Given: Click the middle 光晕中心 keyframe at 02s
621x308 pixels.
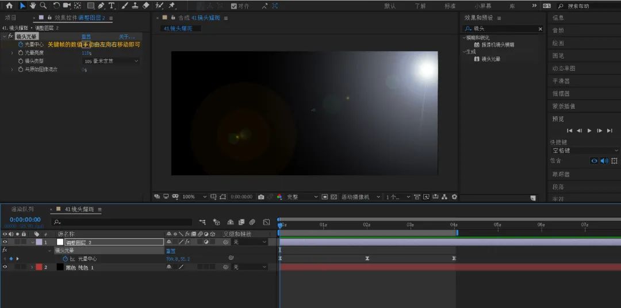Looking at the screenshot, I should tap(367, 258).
